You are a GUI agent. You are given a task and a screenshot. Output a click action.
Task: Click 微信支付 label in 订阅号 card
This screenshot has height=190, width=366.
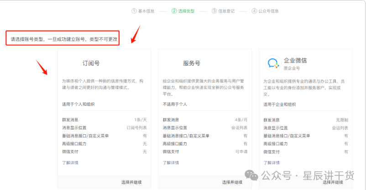click(70, 152)
